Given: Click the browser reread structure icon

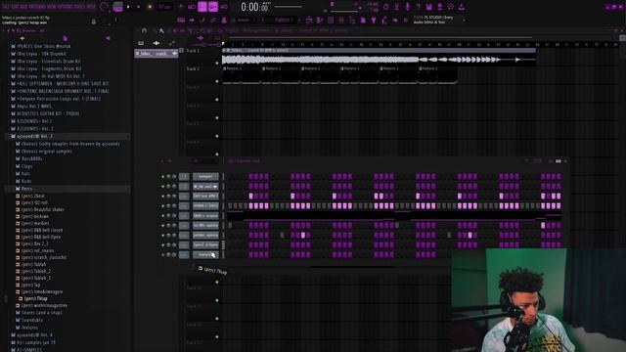Looking at the screenshot, I should 13,30.
